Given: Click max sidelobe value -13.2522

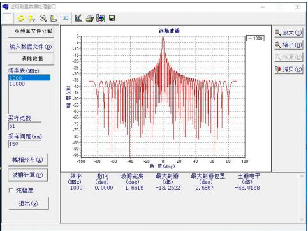Looking at the screenshot, I should pos(168,188).
